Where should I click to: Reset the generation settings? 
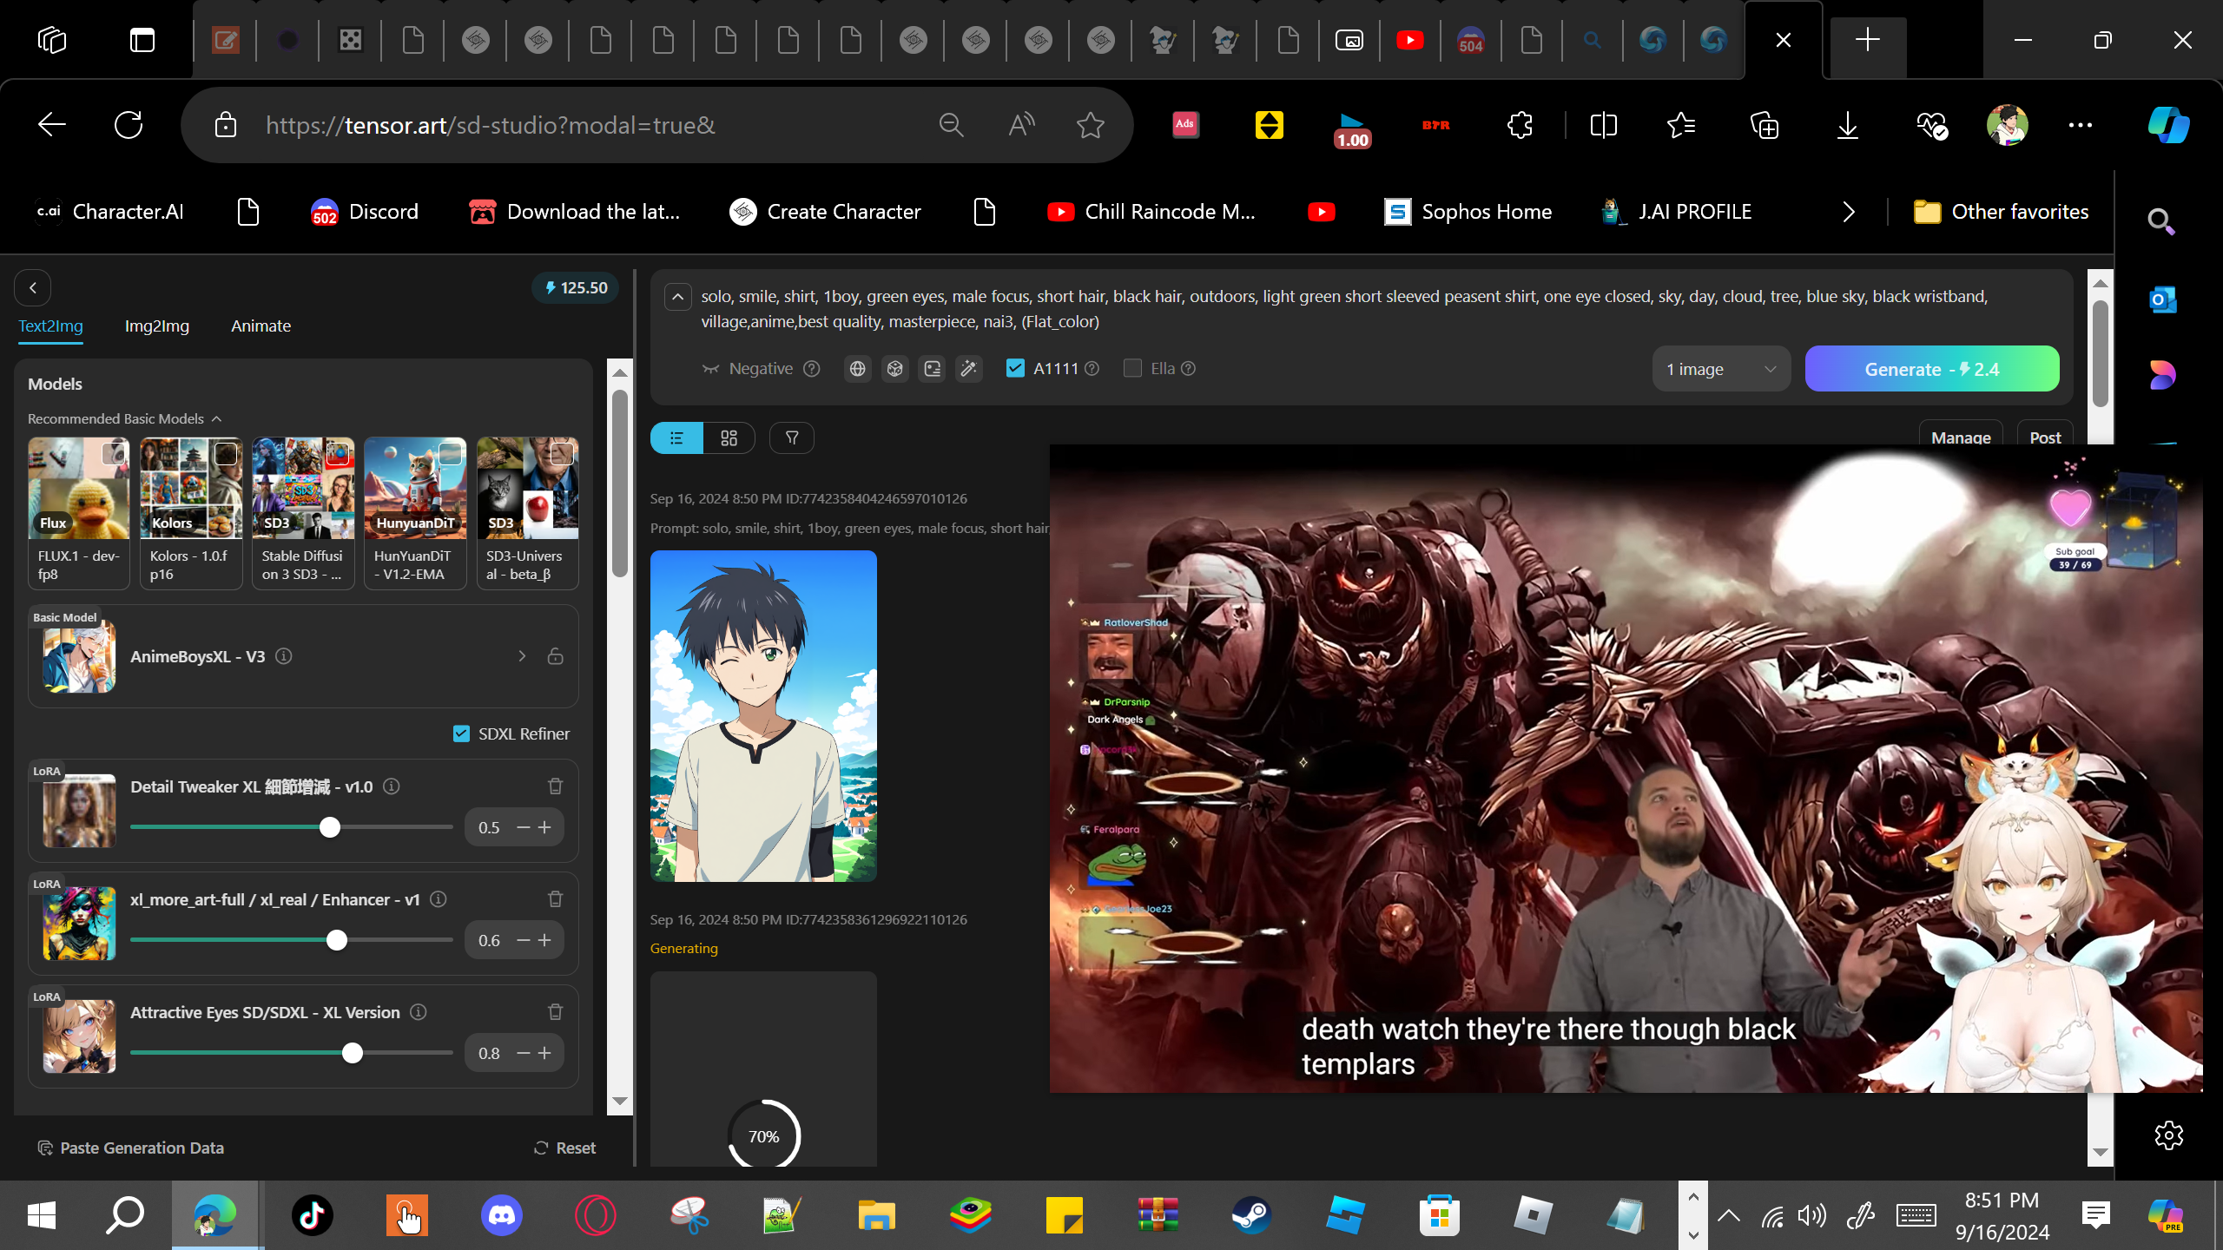tap(564, 1148)
